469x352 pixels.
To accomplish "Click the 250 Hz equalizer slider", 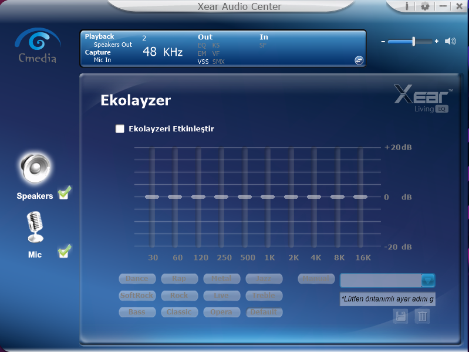I will (221, 197).
